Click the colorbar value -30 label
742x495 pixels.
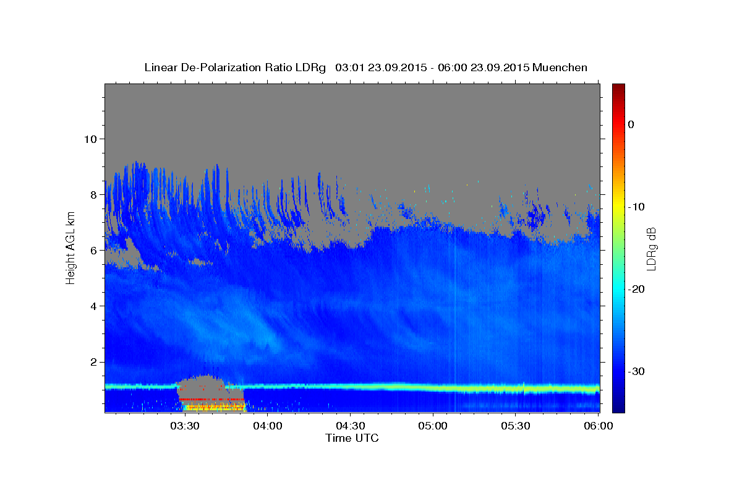(x=636, y=371)
